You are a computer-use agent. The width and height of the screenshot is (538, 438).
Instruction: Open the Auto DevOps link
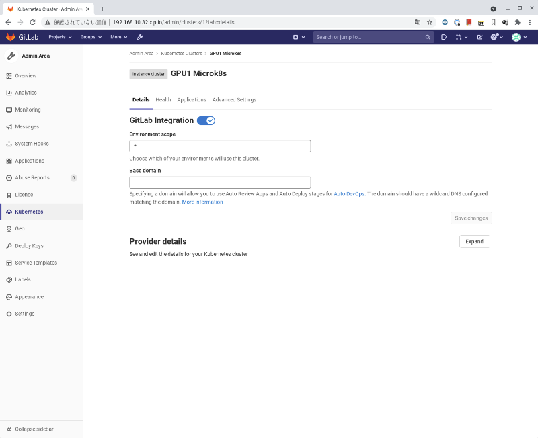[349, 193]
